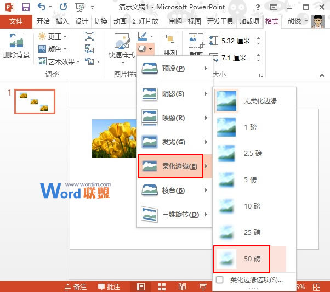Screen dimensions: 330x292
Task: Click the Compress Pictures icon
Action: pyautogui.click(x=89, y=36)
